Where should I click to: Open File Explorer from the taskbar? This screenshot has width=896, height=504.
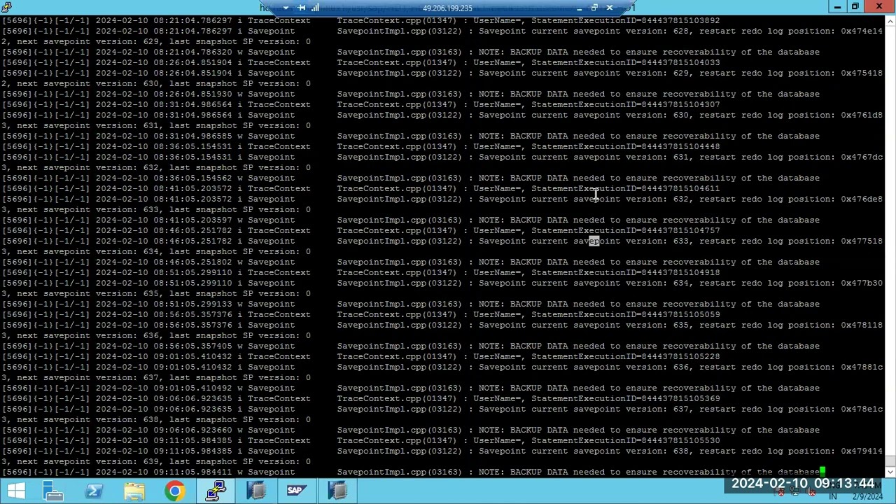click(134, 491)
